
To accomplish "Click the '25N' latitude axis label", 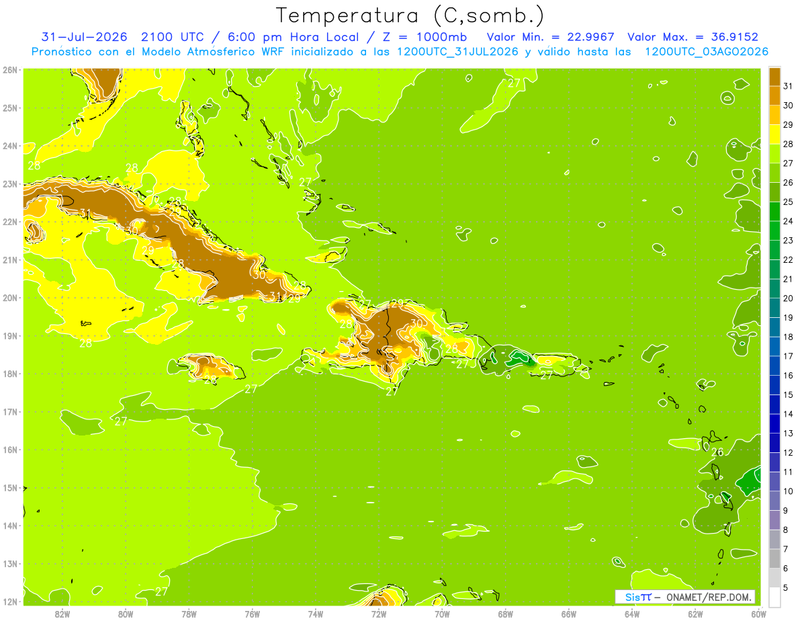I will [x=10, y=108].
